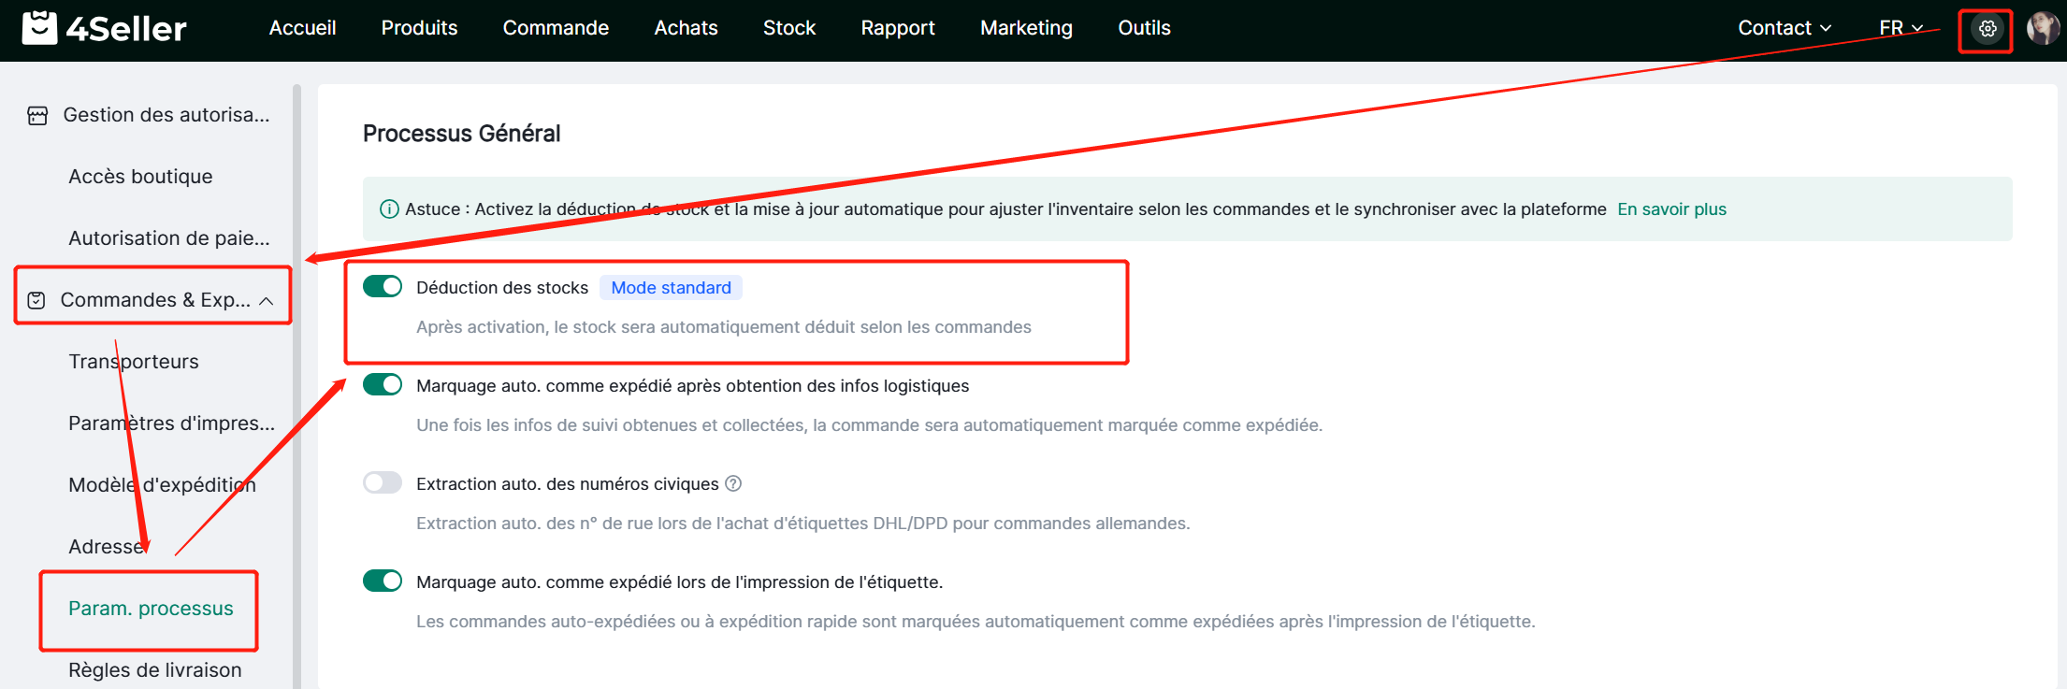
Task: Select Transporteurs in the sidebar
Action: pos(134,362)
